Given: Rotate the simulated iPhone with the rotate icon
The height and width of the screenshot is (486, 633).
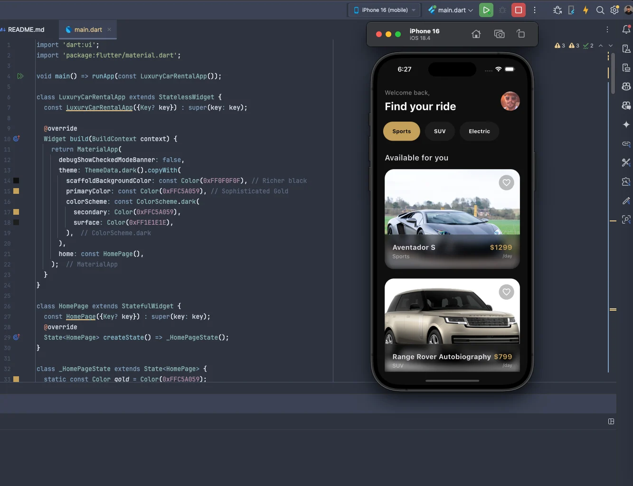Looking at the screenshot, I should [x=520, y=34].
